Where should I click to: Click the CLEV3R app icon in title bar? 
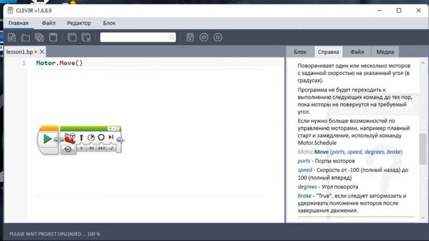[x=10, y=11]
